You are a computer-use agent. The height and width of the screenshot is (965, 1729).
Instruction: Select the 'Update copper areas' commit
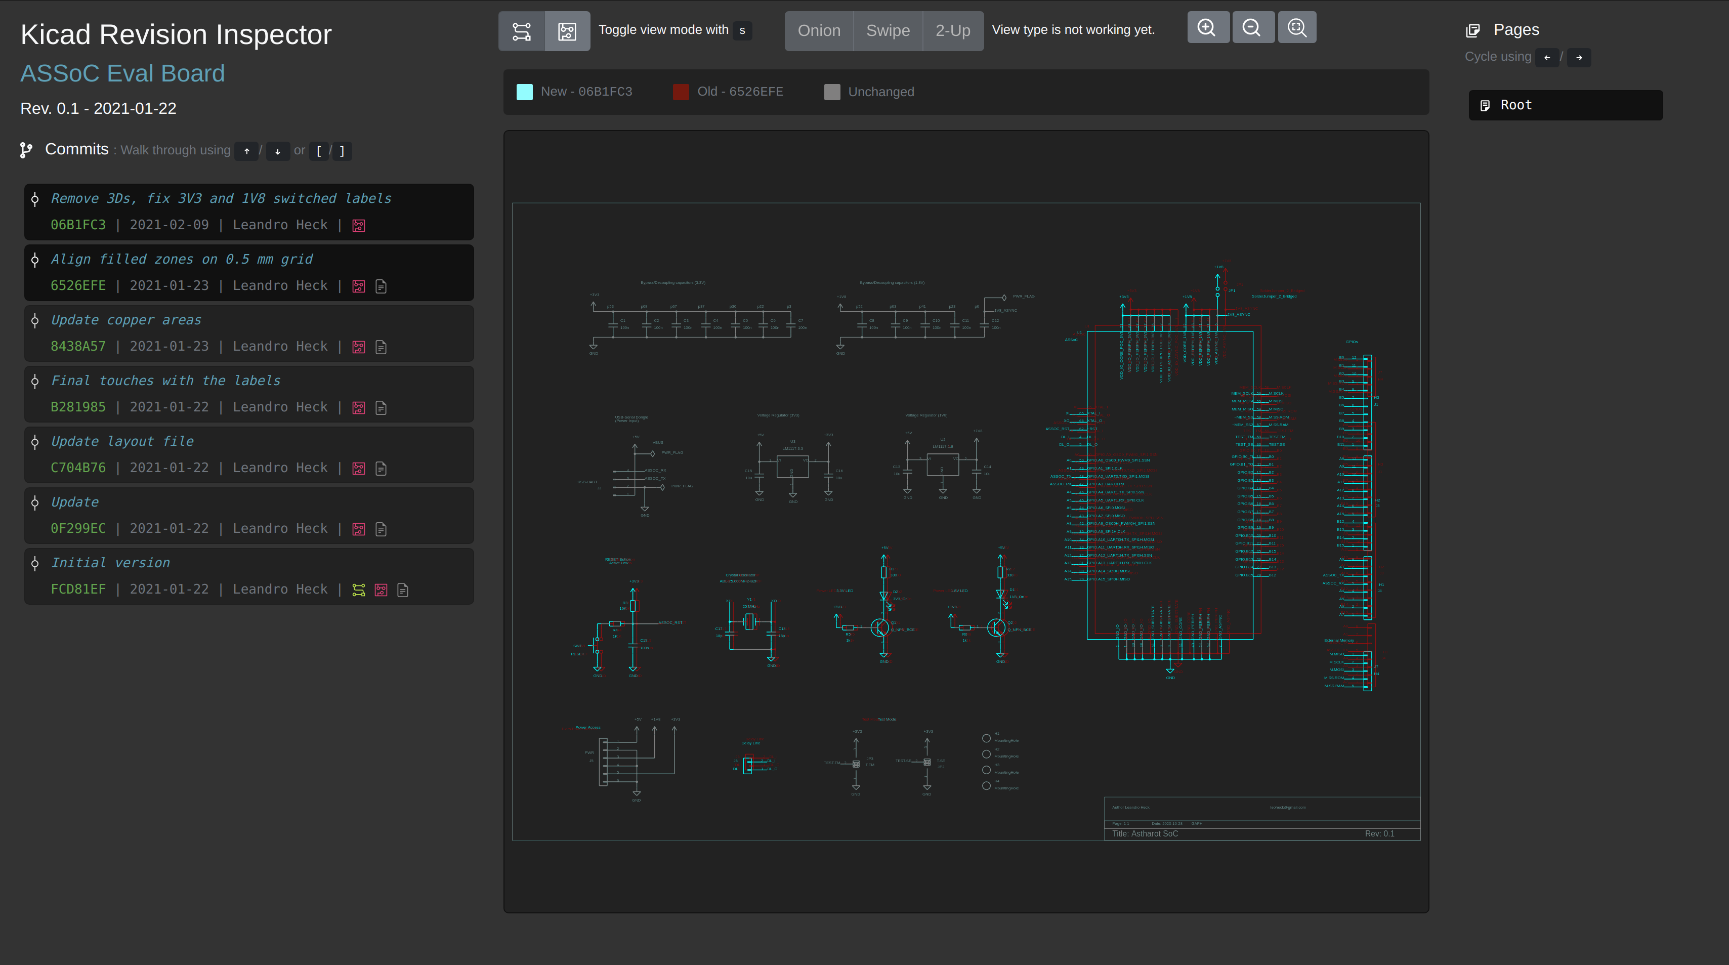click(126, 320)
